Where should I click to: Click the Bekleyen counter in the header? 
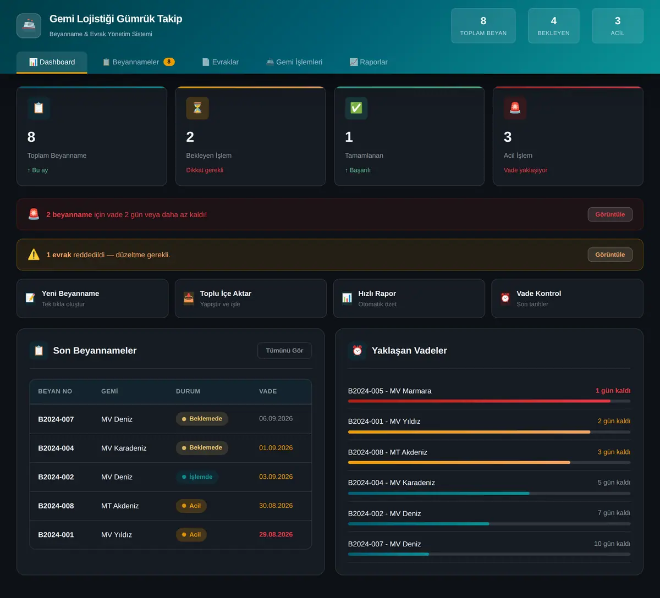[554, 26]
